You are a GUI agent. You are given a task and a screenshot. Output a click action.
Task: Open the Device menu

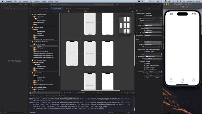click(26, 1)
